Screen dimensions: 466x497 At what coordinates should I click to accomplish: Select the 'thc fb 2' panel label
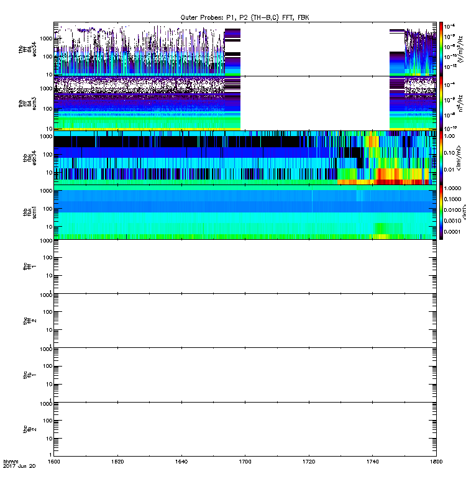click(x=29, y=429)
